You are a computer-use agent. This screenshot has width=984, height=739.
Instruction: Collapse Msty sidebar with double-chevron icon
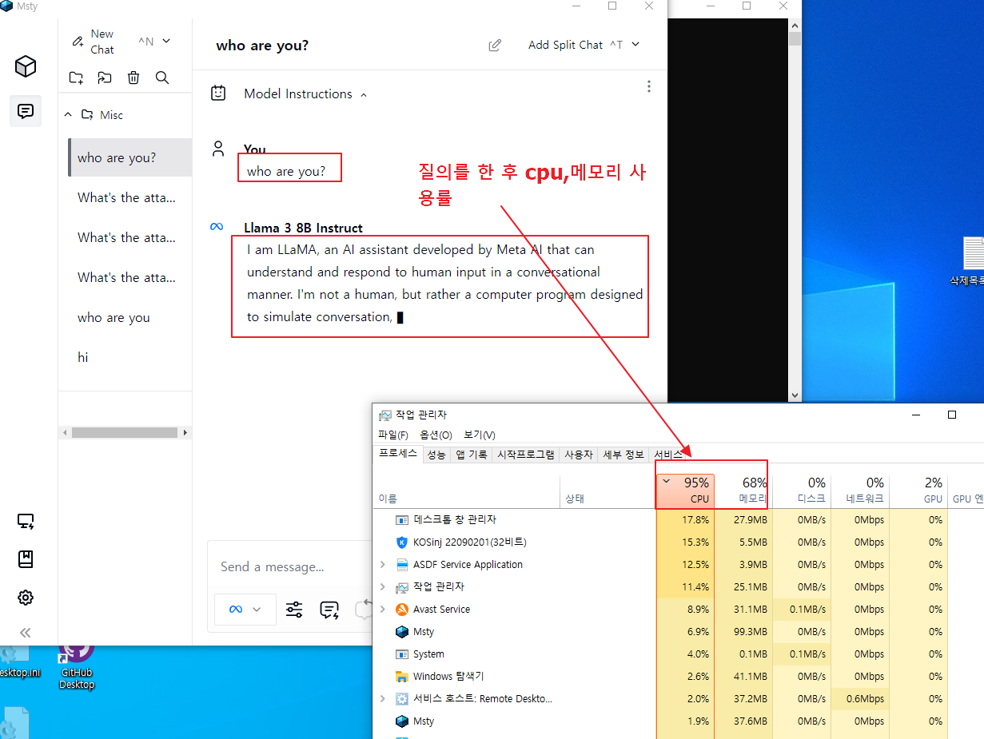26,632
